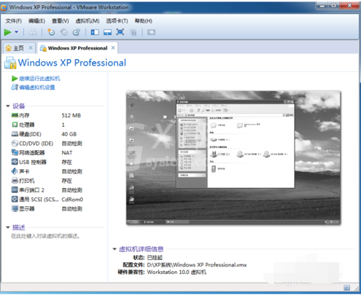Select the 通用 SCSI device row
This screenshot has width=361, height=295.
[47, 200]
